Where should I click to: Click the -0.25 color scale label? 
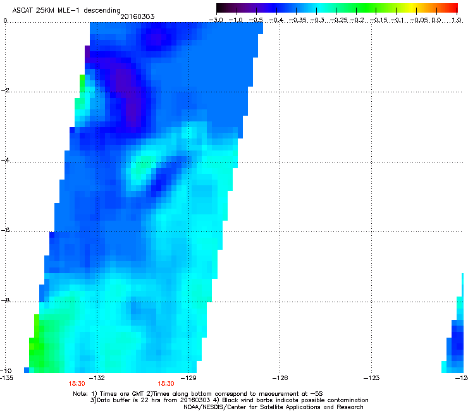click(x=339, y=20)
